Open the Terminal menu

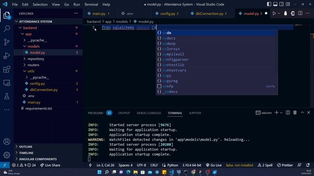91,4
